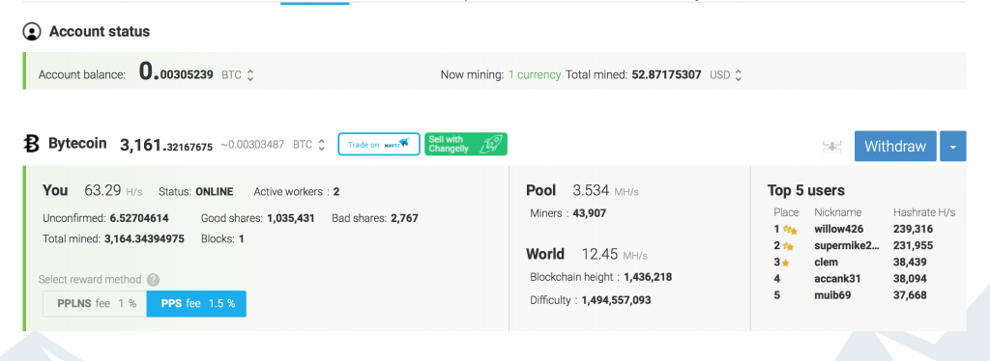Viewport: 990px width, 361px height.
Task: Click the transfer icon beside Withdraw
Action: tap(832, 147)
